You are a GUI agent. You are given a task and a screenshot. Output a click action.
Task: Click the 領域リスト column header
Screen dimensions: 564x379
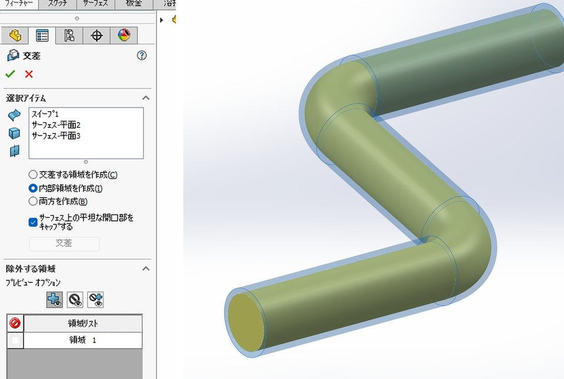click(x=83, y=323)
